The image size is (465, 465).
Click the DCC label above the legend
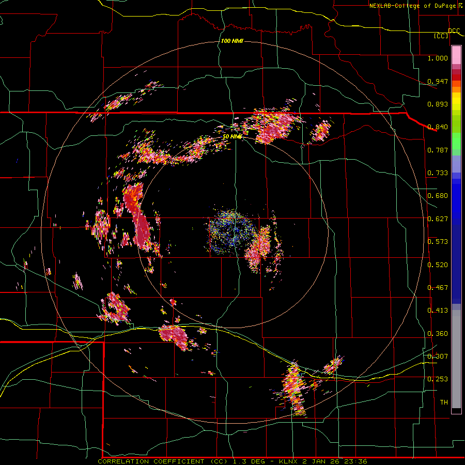pyautogui.click(x=454, y=30)
